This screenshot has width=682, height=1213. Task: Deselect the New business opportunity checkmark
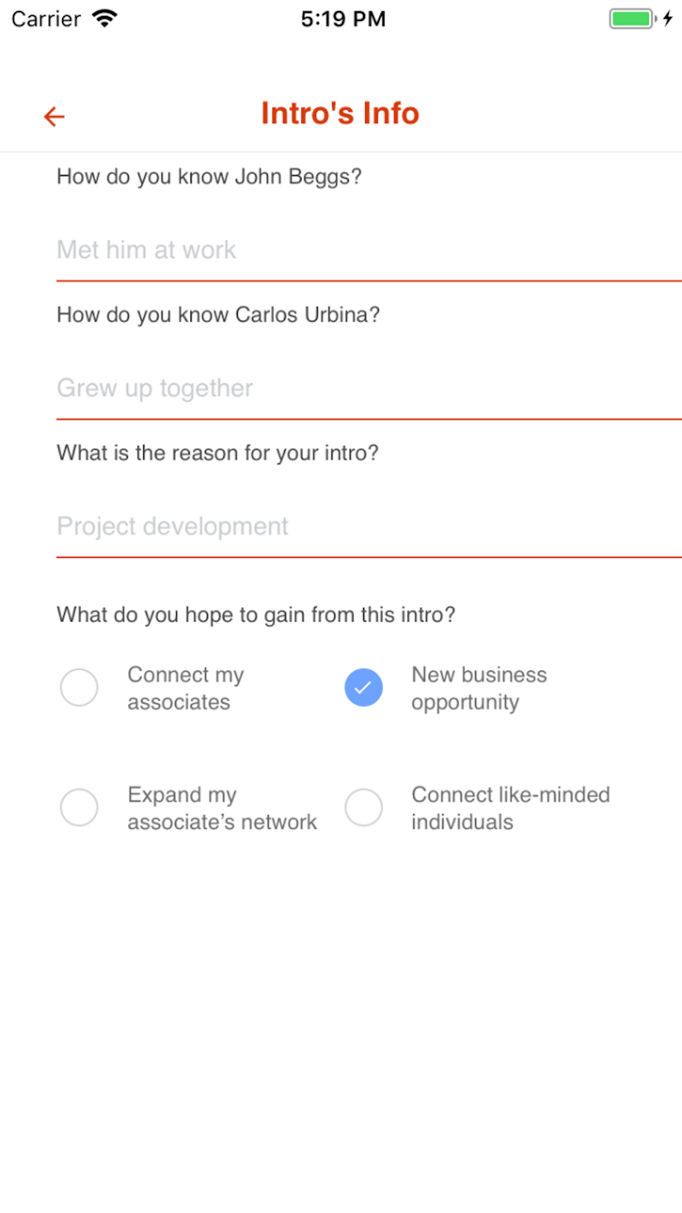click(x=364, y=687)
